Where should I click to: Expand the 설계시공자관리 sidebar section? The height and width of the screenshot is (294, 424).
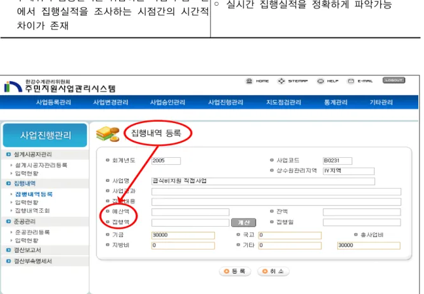[32, 155]
